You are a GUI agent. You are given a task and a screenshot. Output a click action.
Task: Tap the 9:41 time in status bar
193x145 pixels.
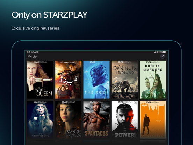[x=28, y=52]
